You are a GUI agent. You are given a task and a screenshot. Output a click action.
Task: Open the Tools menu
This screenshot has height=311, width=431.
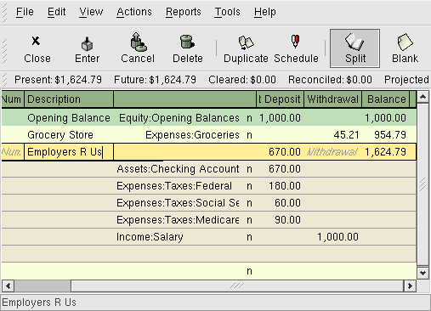(x=227, y=12)
